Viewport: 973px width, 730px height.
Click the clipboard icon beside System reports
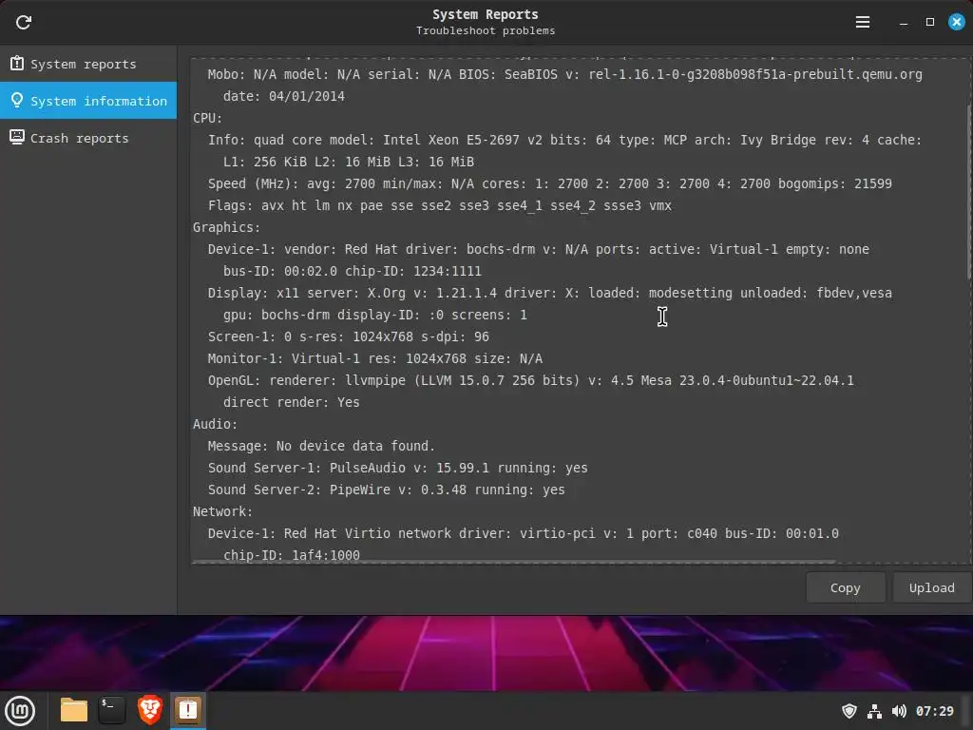coord(17,64)
